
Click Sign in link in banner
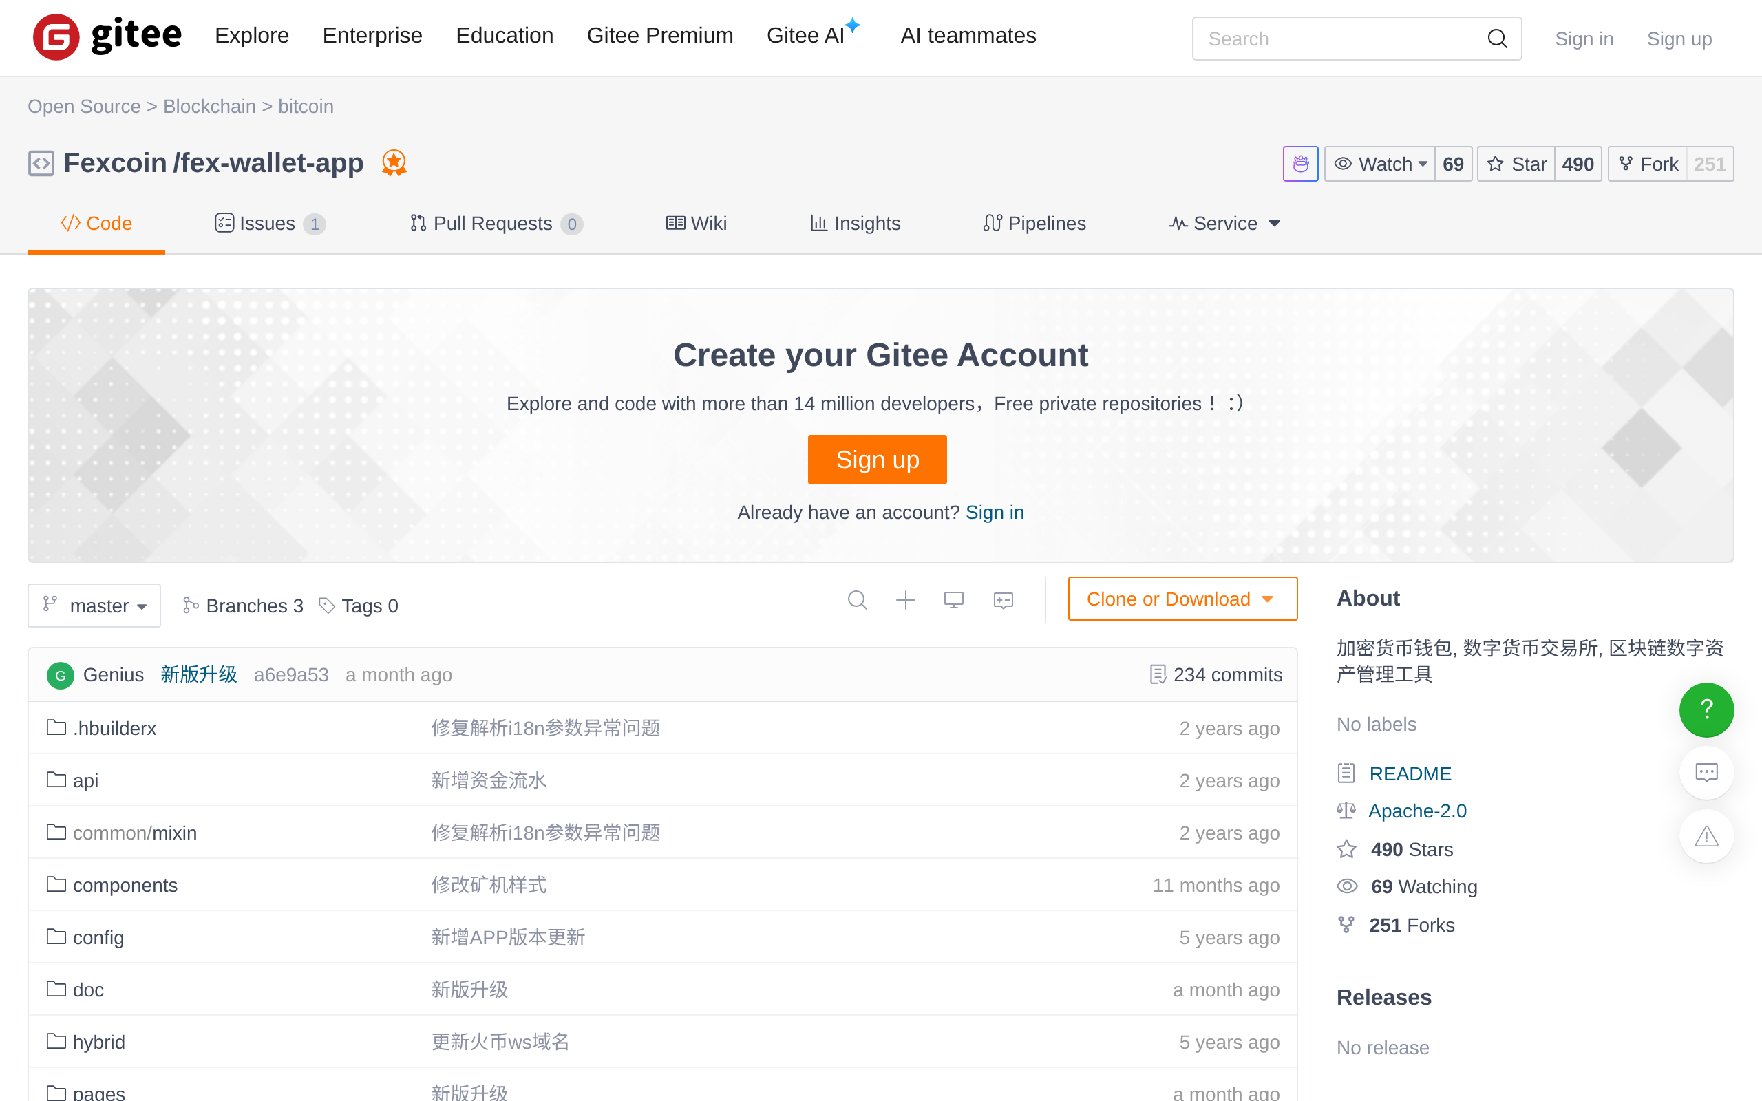click(995, 513)
